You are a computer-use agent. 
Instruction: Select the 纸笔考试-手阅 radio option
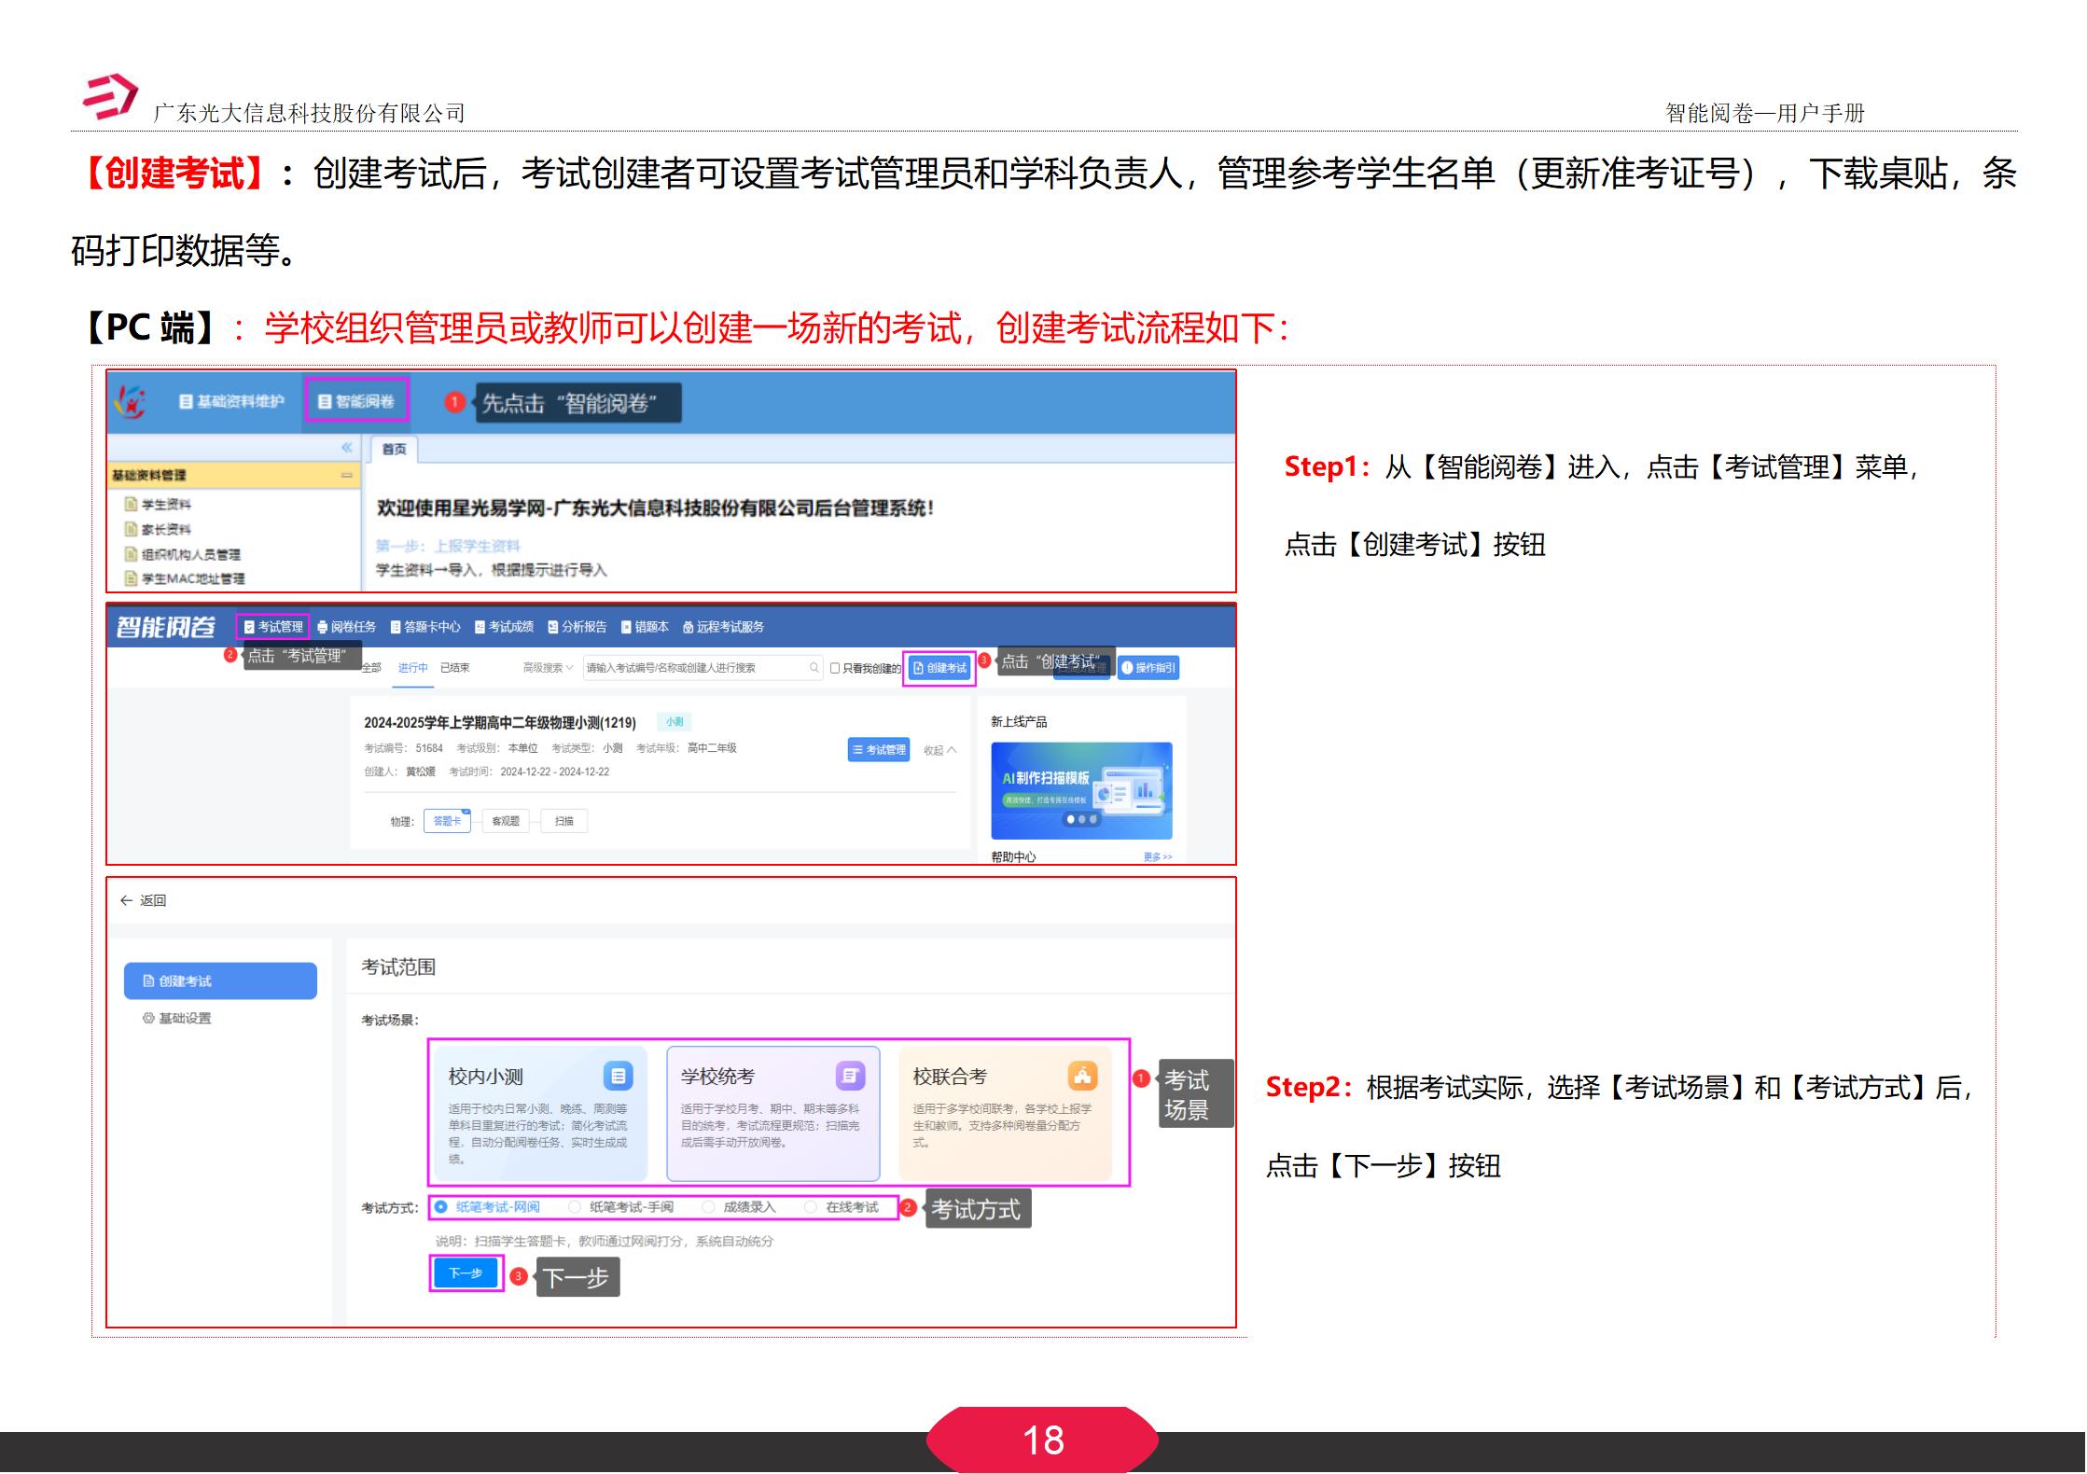573,1207
